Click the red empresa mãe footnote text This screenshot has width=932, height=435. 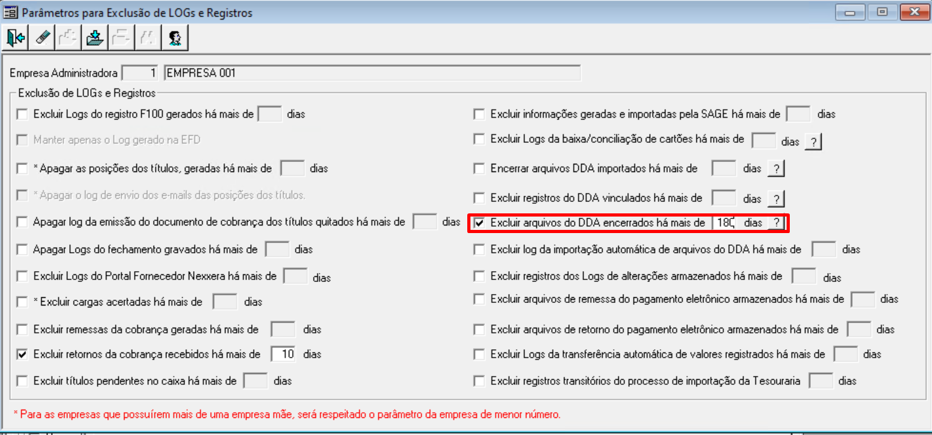(x=287, y=415)
